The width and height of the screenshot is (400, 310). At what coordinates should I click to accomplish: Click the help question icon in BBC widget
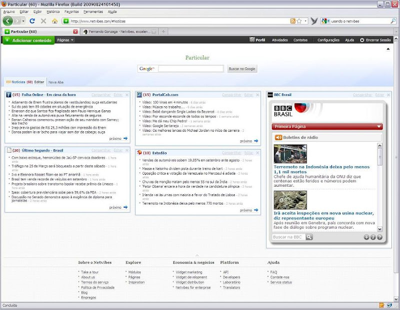point(379,237)
